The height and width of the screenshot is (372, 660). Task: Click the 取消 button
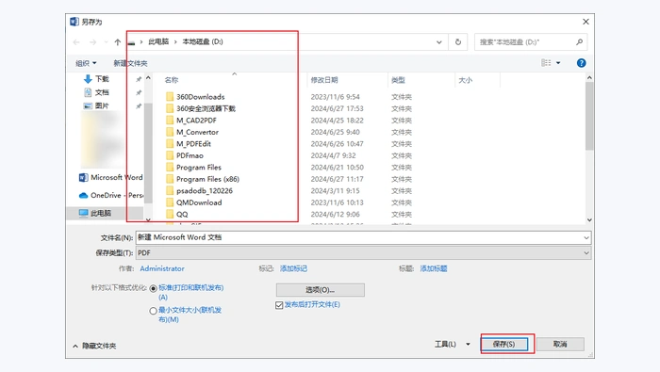pyautogui.click(x=560, y=345)
